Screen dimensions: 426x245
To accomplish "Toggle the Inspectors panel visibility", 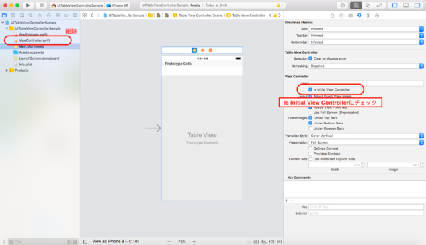I will [417, 5].
